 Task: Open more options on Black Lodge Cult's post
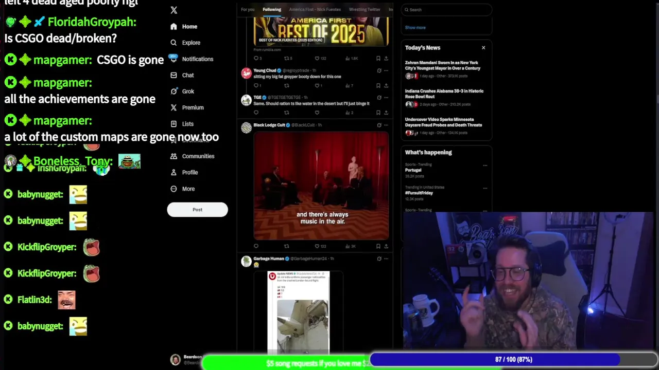[386, 125]
